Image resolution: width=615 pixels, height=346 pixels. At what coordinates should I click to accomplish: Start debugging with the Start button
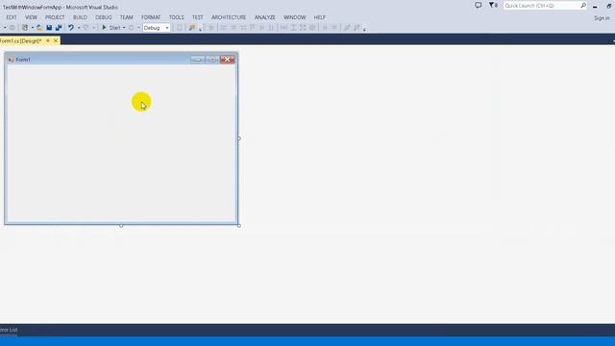(x=111, y=28)
